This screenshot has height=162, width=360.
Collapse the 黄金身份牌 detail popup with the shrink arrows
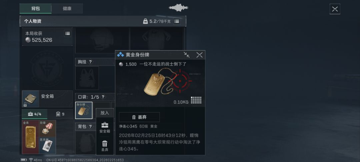[187, 55]
